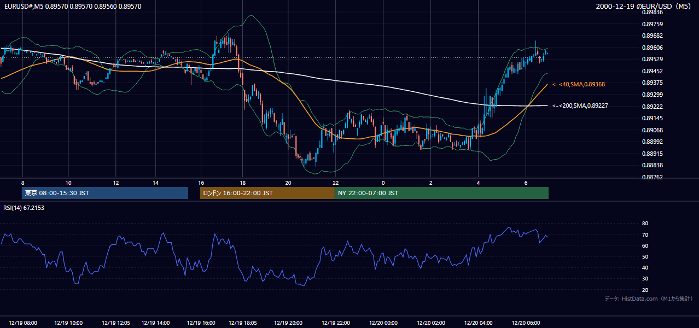Select the Tokyo 08:00-15:30 JST session bar
699x328 pixels.
[x=105, y=193]
